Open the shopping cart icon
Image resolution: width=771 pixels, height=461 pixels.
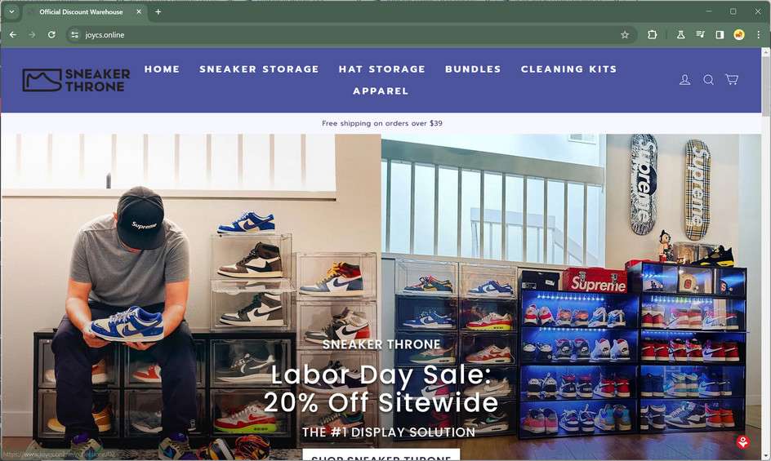(x=732, y=79)
